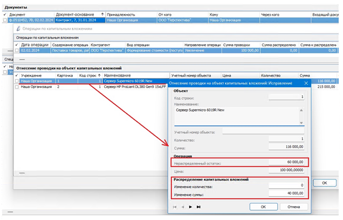The image size is (343, 220).
Task: Close the Исправление dialog window
Action: (x=306, y=83)
